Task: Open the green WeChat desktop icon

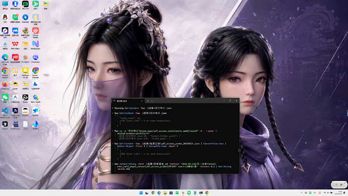Action: click(5, 98)
